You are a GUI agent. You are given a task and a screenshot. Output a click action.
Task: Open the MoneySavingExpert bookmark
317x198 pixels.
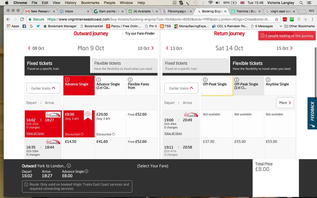coord(192,26)
